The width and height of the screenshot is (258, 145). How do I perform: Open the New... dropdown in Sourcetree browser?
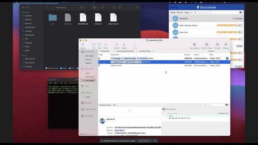(x=188, y=12)
